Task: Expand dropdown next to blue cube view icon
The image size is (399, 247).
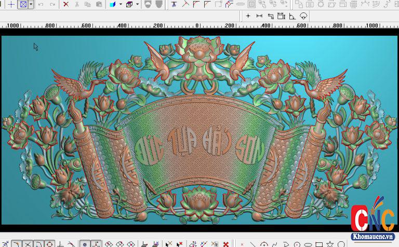Action: pyautogui.click(x=121, y=4)
